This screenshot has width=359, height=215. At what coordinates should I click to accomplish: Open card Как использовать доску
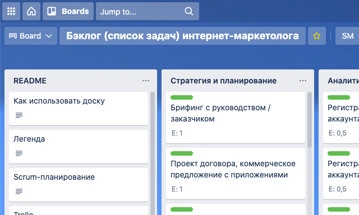coord(79,109)
